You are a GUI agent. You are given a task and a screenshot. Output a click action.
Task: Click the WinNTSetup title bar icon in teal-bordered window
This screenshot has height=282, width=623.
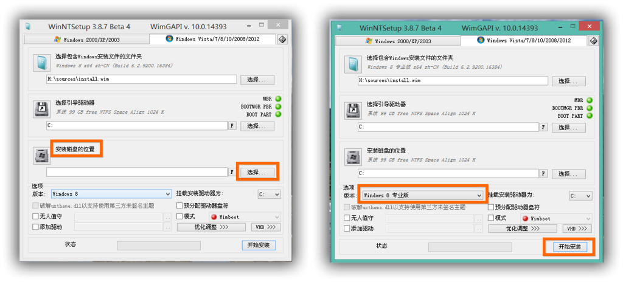click(x=339, y=28)
